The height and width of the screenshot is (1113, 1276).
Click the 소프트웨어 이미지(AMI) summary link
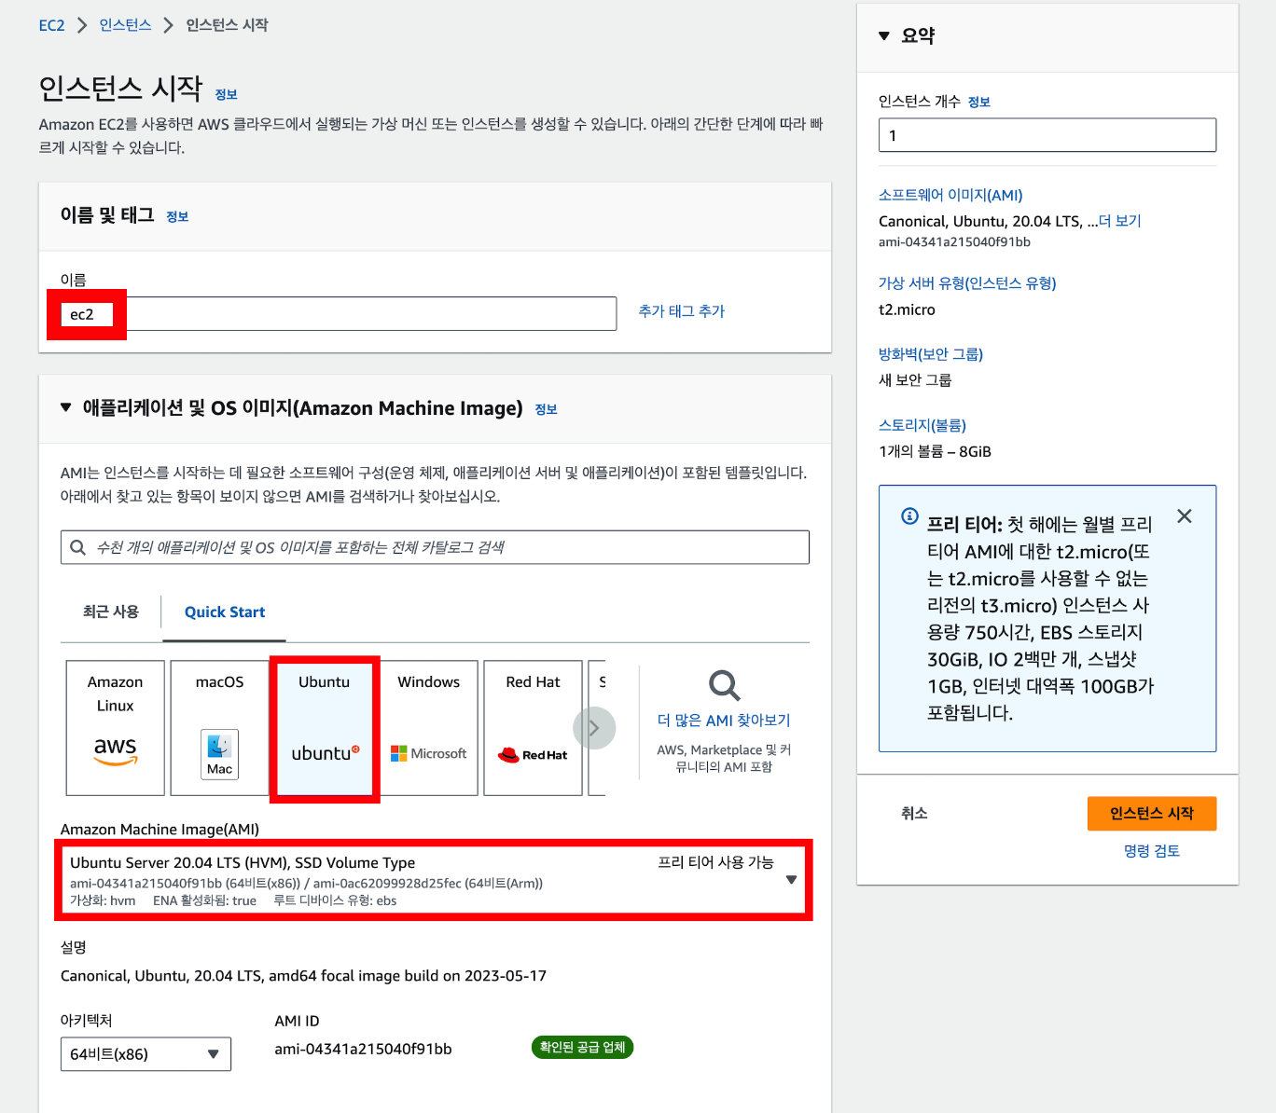coord(950,195)
